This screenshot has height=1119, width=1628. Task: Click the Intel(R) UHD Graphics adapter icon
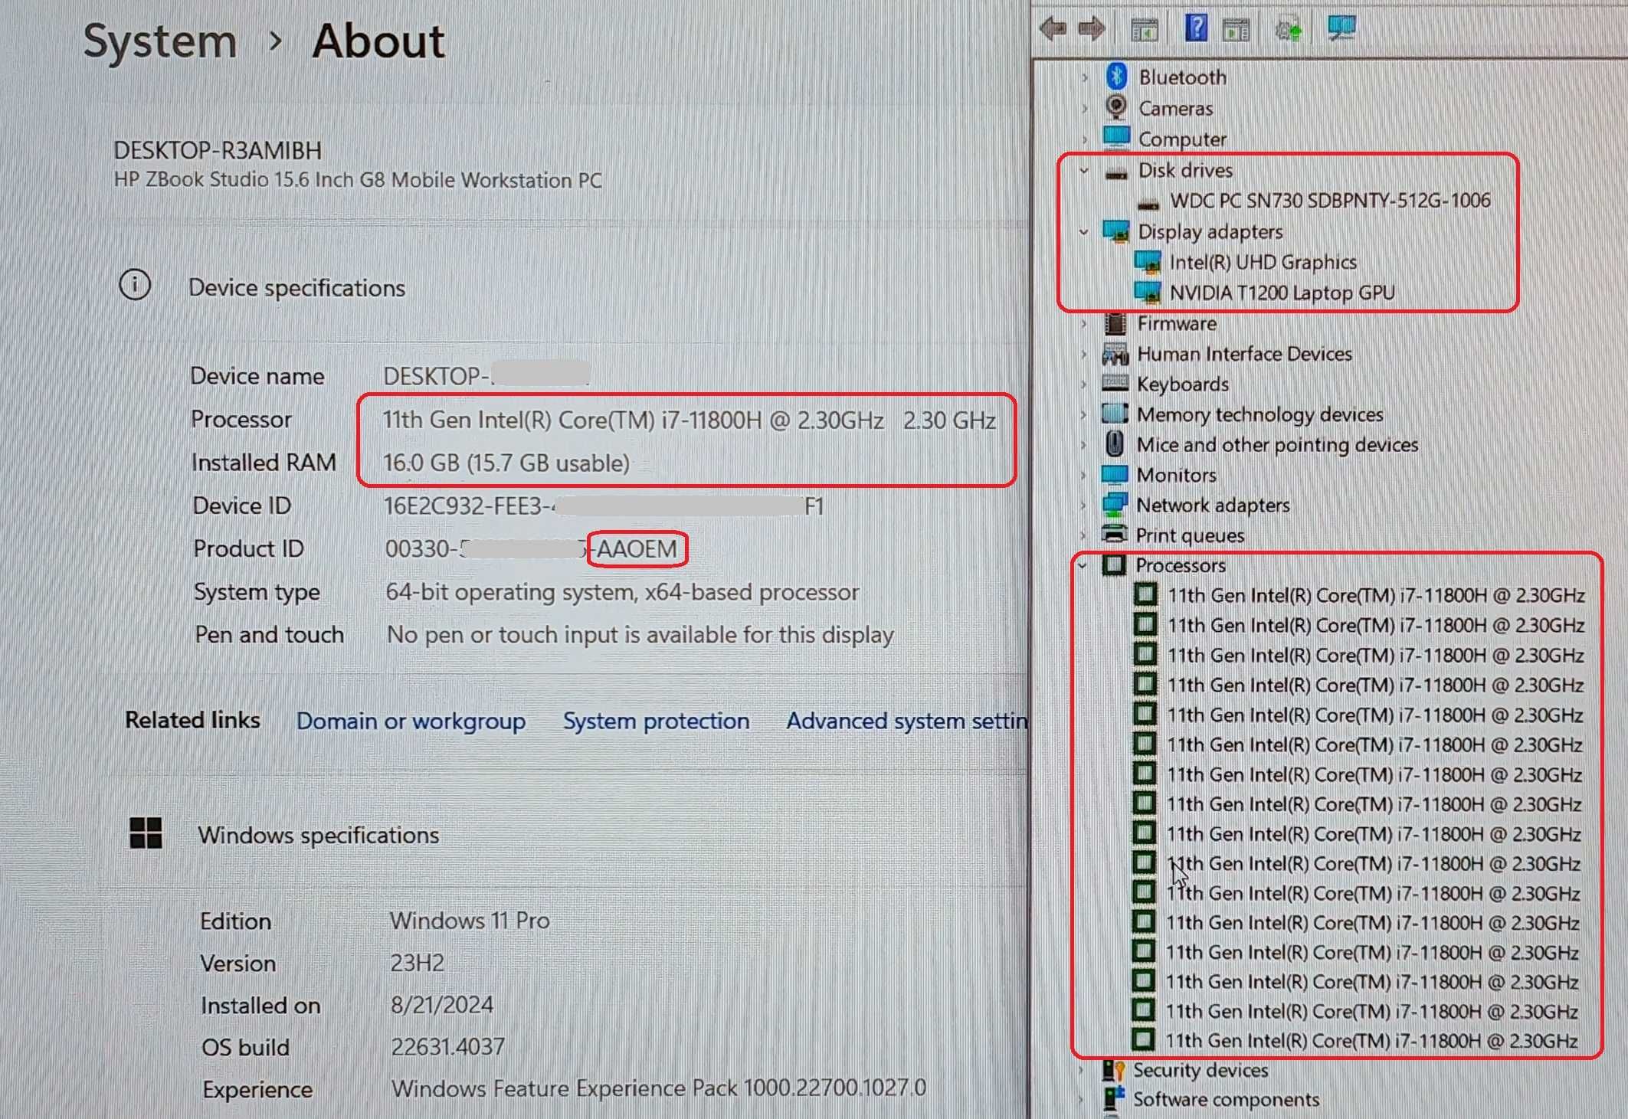click(1148, 262)
